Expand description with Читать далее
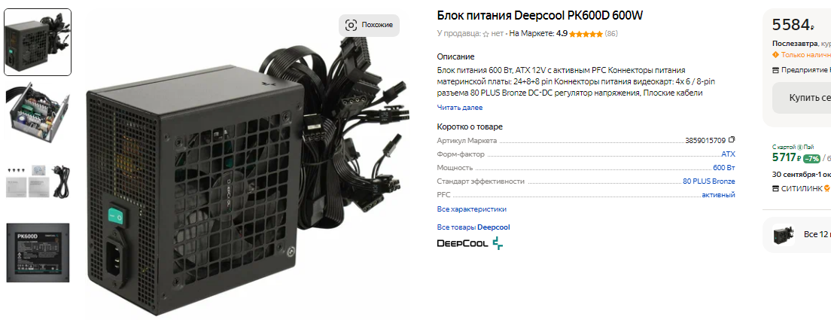The image size is (831, 320). pyautogui.click(x=459, y=108)
